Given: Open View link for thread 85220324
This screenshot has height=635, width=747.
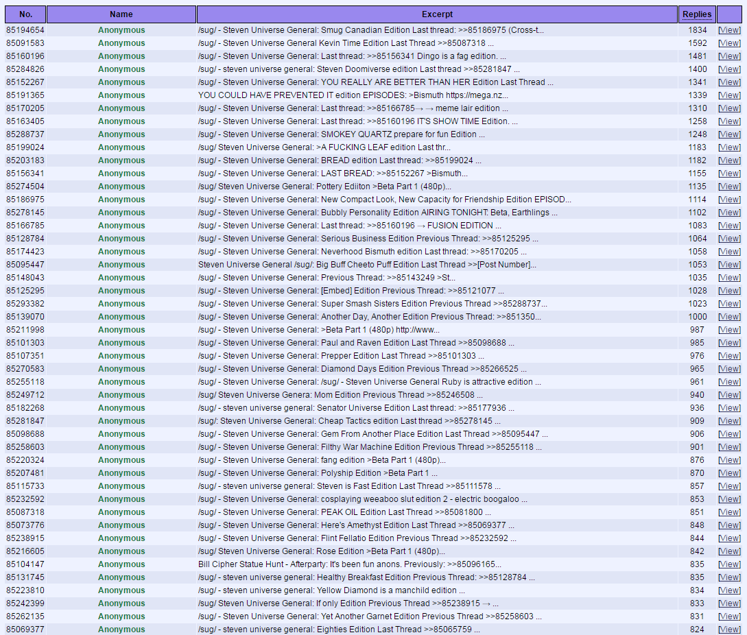Looking at the screenshot, I should [729, 459].
